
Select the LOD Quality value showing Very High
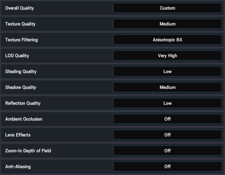click(167, 55)
